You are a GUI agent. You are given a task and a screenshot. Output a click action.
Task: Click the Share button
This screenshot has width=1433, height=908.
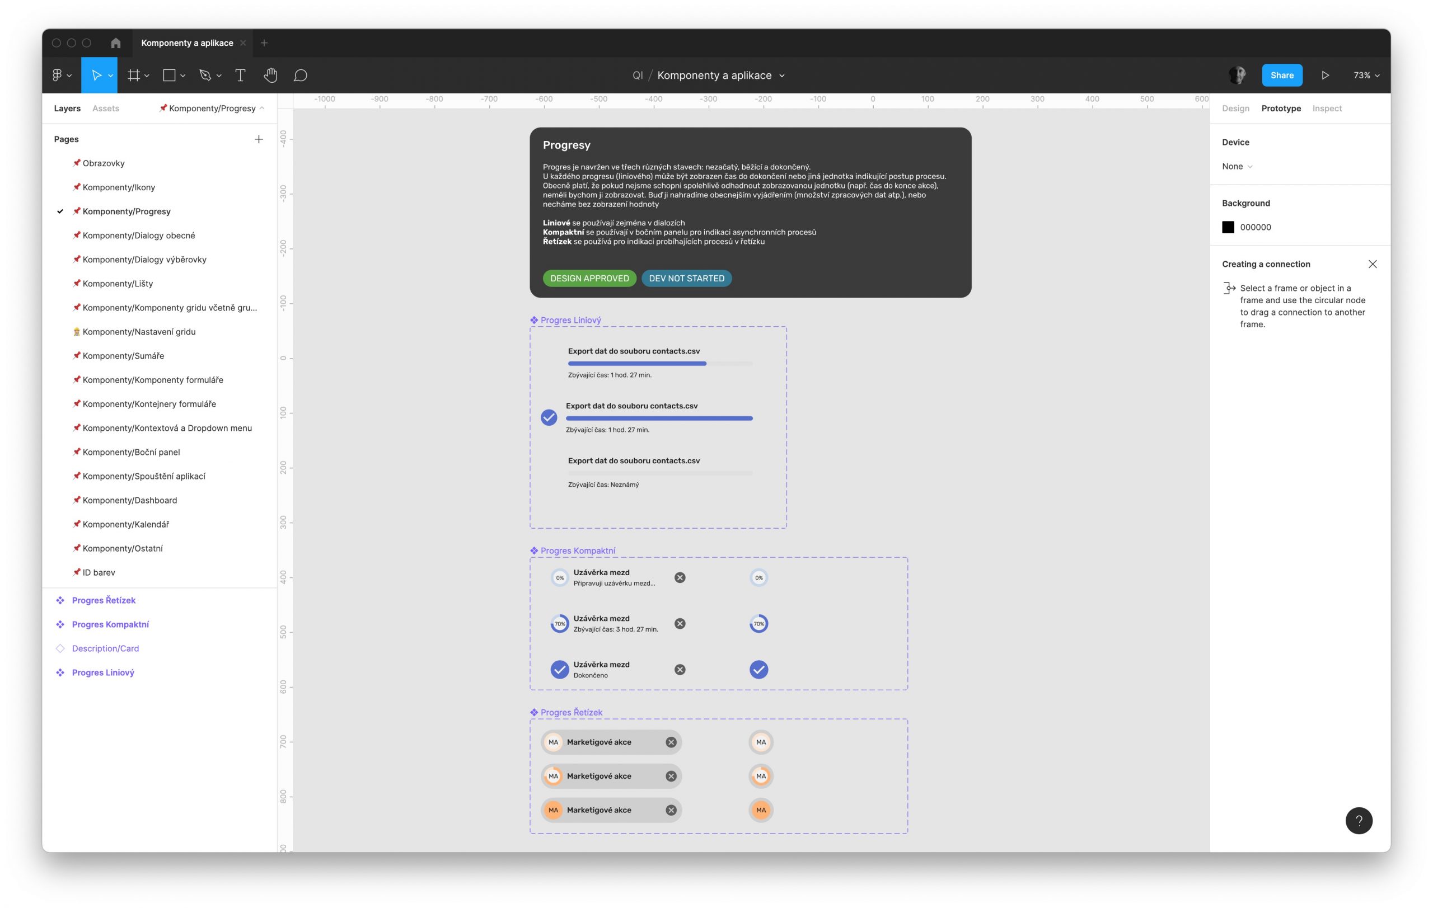[1282, 76]
